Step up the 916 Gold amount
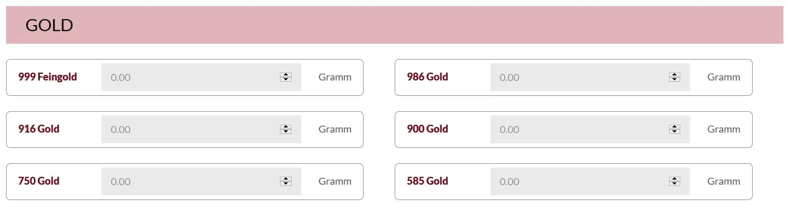 pos(286,127)
